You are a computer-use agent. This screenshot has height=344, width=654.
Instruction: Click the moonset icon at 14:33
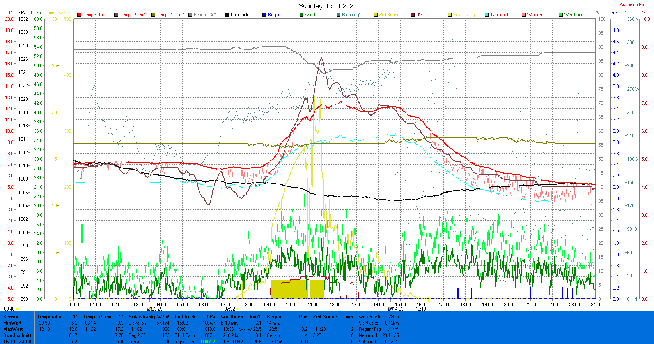pos(390,309)
